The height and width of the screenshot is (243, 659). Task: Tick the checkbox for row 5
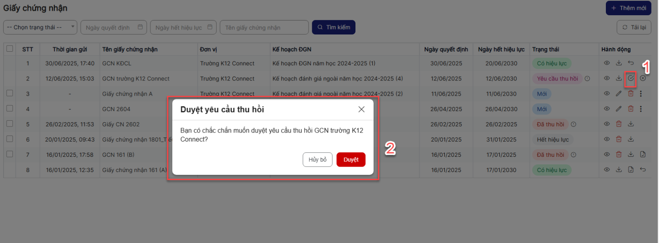pyautogui.click(x=10, y=124)
